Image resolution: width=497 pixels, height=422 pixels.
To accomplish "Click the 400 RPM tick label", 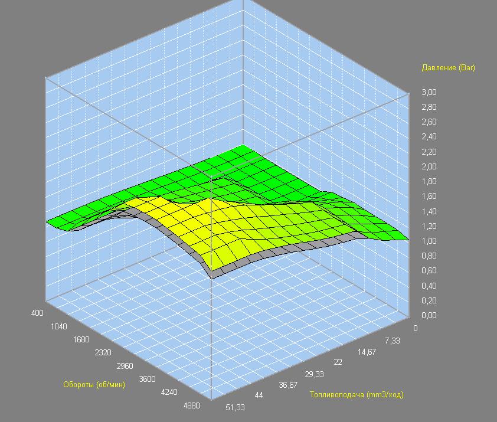I will [x=38, y=313].
